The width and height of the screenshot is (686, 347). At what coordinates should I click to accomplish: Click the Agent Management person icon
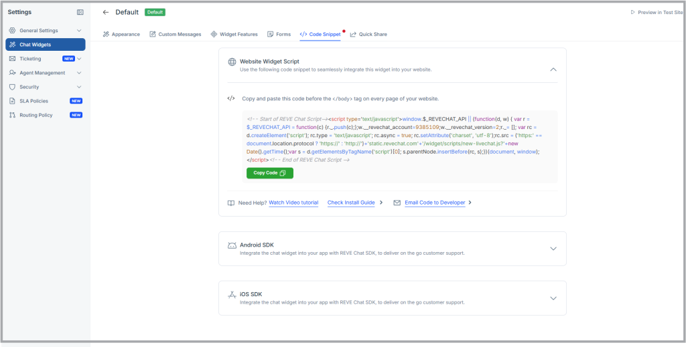(x=12, y=73)
